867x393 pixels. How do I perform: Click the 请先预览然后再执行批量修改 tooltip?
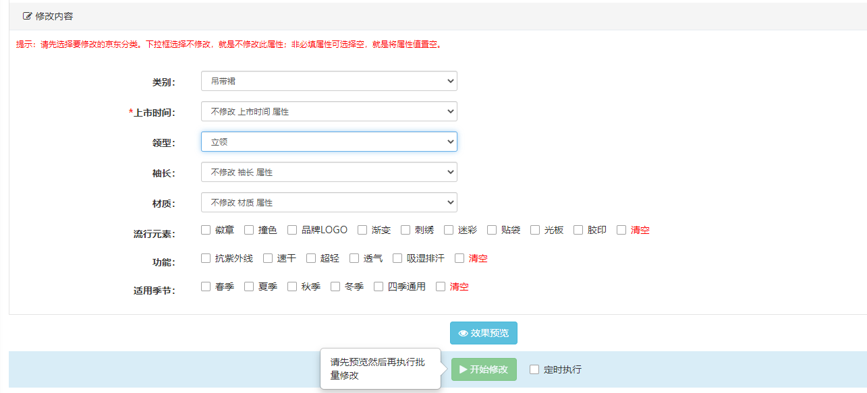pyautogui.click(x=381, y=369)
